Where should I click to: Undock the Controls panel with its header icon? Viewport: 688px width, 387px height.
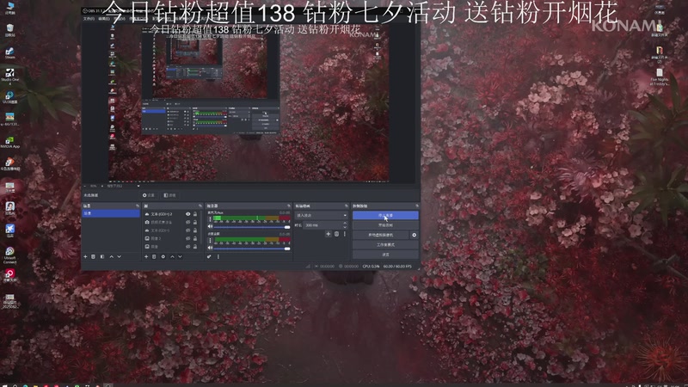pyautogui.click(x=417, y=206)
